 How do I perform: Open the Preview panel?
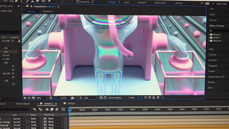pyautogui.click(x=213, y=20)
